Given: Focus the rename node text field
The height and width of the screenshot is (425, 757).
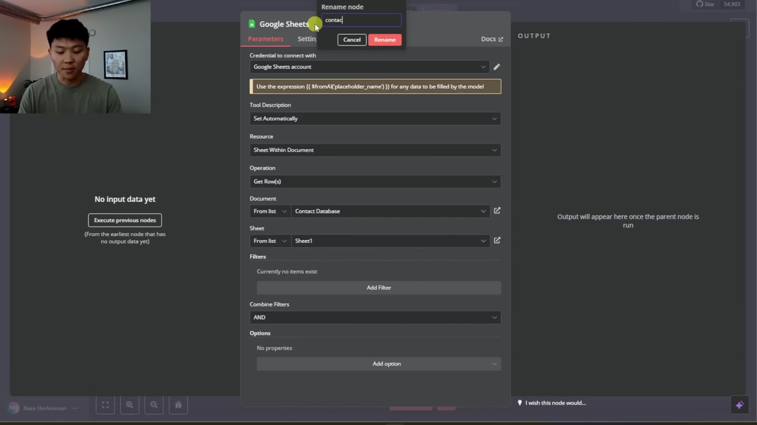Looking at the screenshot, I should pos(362,20).
